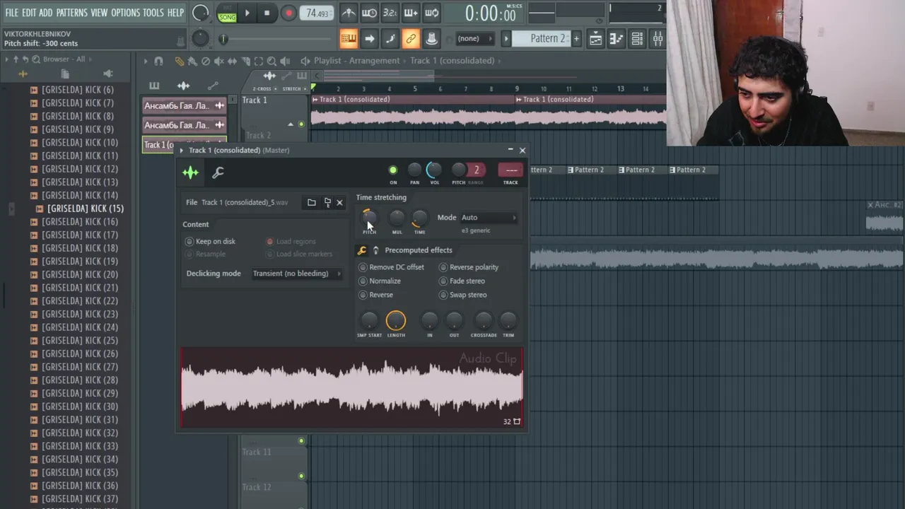Image resolution: width=905 pixels, height=509 pixels.
Task: Click the magnet snap icon in Playlist toolbar
Action: pos(158,62)
